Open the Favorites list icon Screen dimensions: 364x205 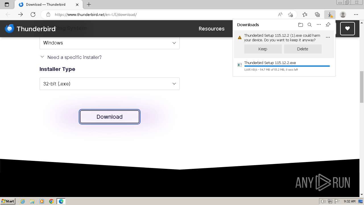pyautogui.click(x=305, y=15)
